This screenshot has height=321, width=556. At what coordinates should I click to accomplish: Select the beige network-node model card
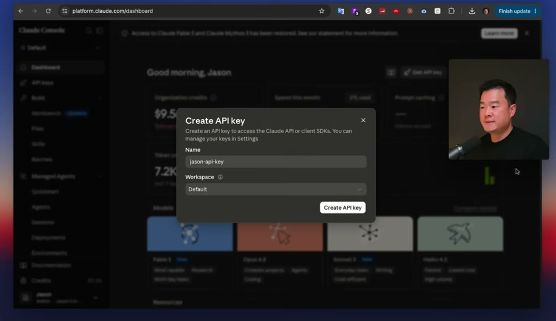tap(370, 234)
